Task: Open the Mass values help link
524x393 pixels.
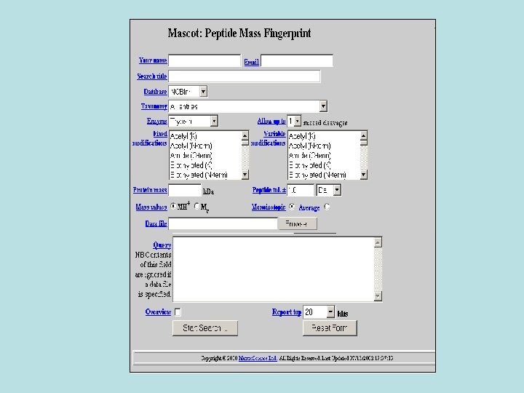Action: [x=151, y=207]
